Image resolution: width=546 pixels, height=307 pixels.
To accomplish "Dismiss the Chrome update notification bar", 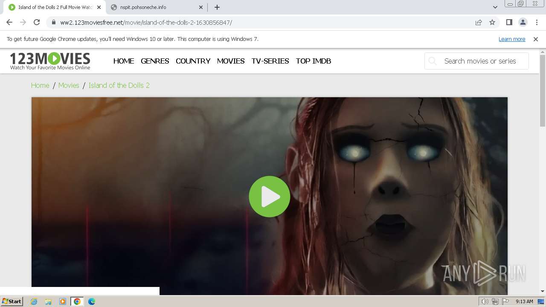I will click(536, 39).
